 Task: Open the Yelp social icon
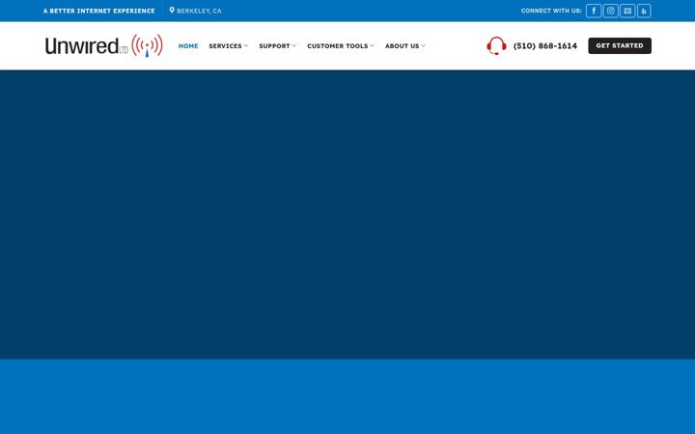pos(644,11)
